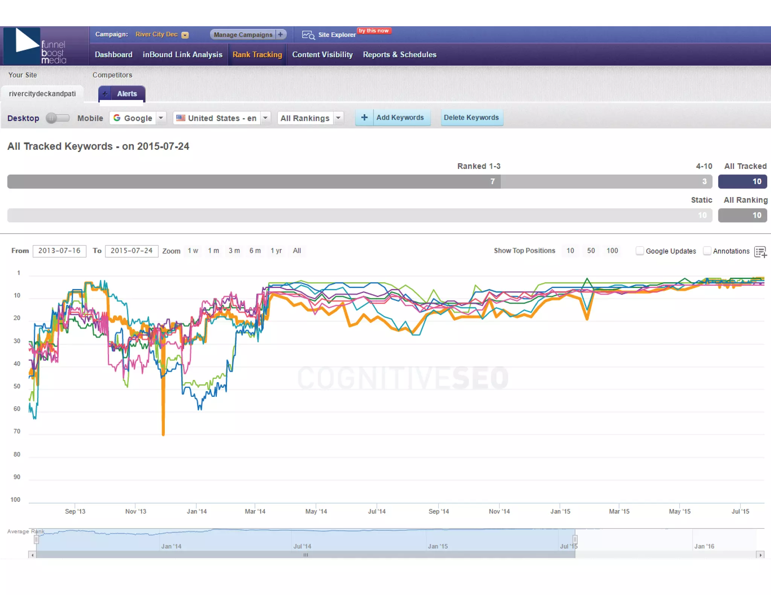This screenshot has width=771, height=595.
Task: Click the right scroll arrow under timeline
Action: point(760,555)
